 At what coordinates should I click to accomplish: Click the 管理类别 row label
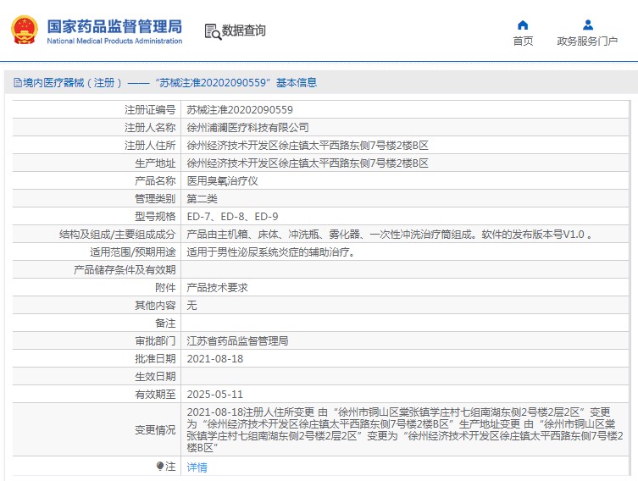pos(155,199)
